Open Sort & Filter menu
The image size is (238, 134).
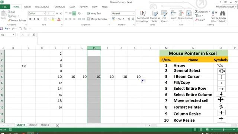tap(215, 16)
